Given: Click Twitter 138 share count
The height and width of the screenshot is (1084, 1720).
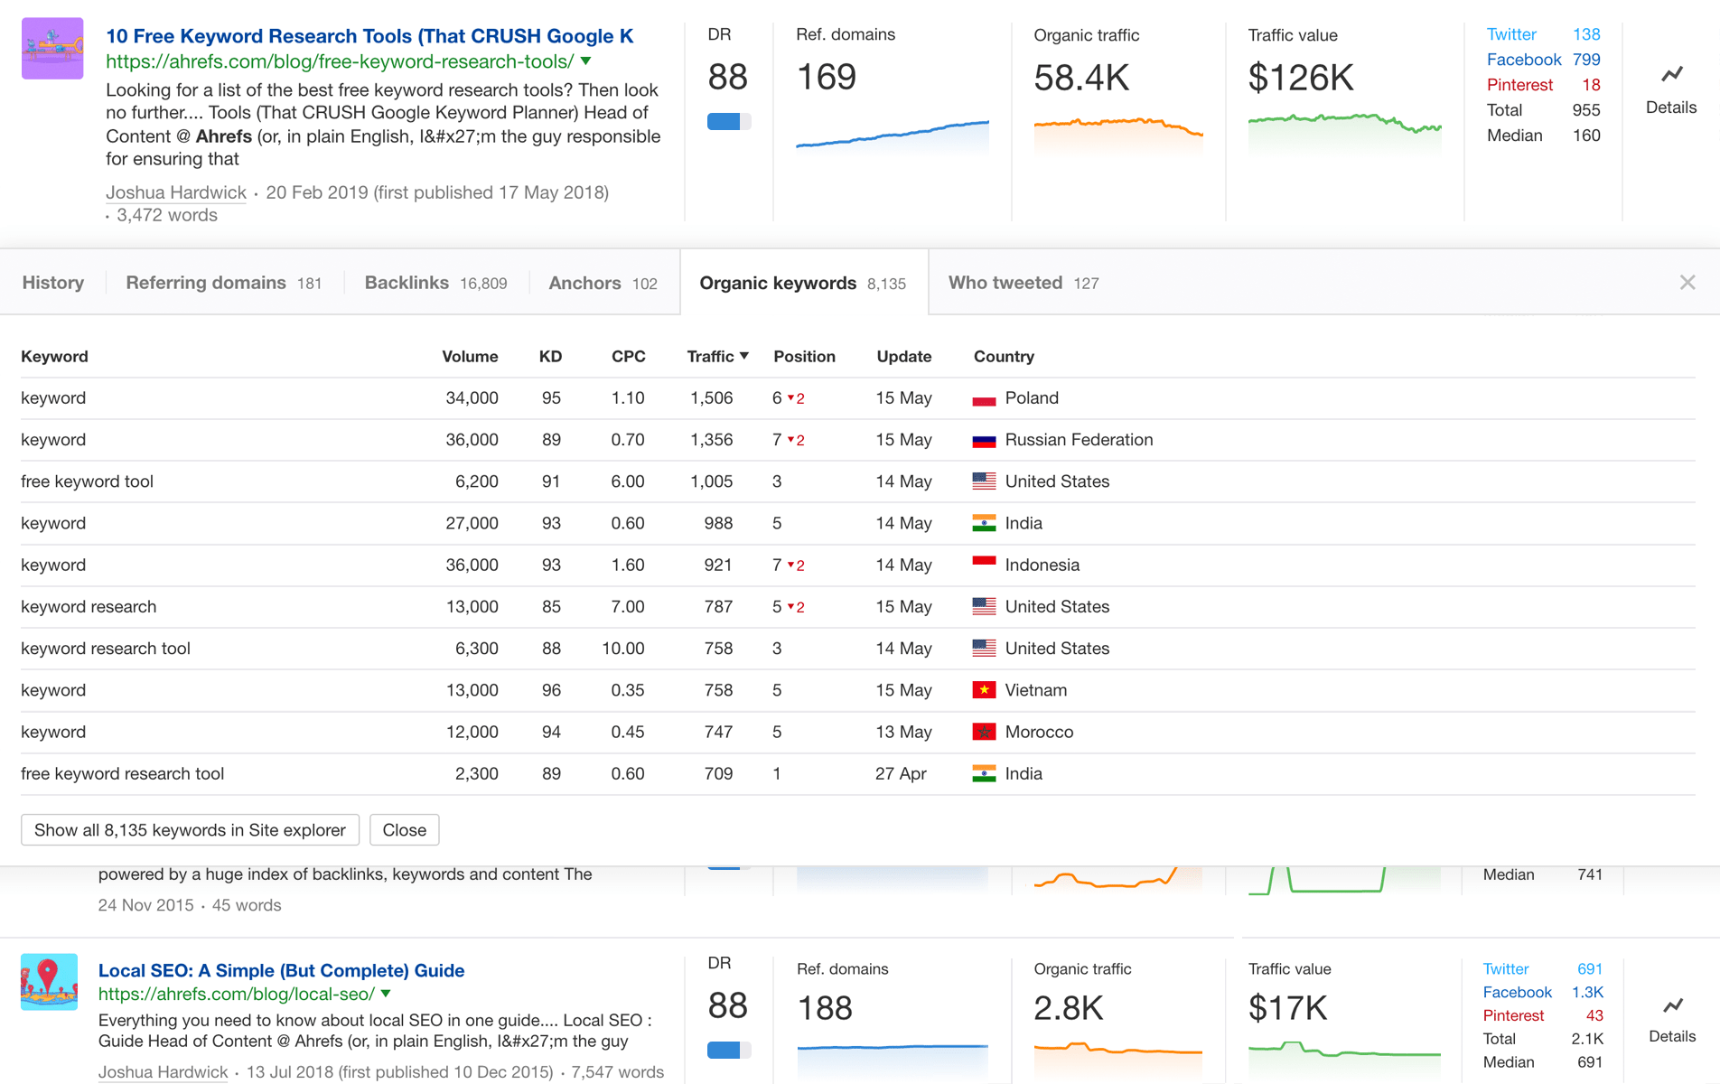Looking at the screenshot, I should point(1543,34).
